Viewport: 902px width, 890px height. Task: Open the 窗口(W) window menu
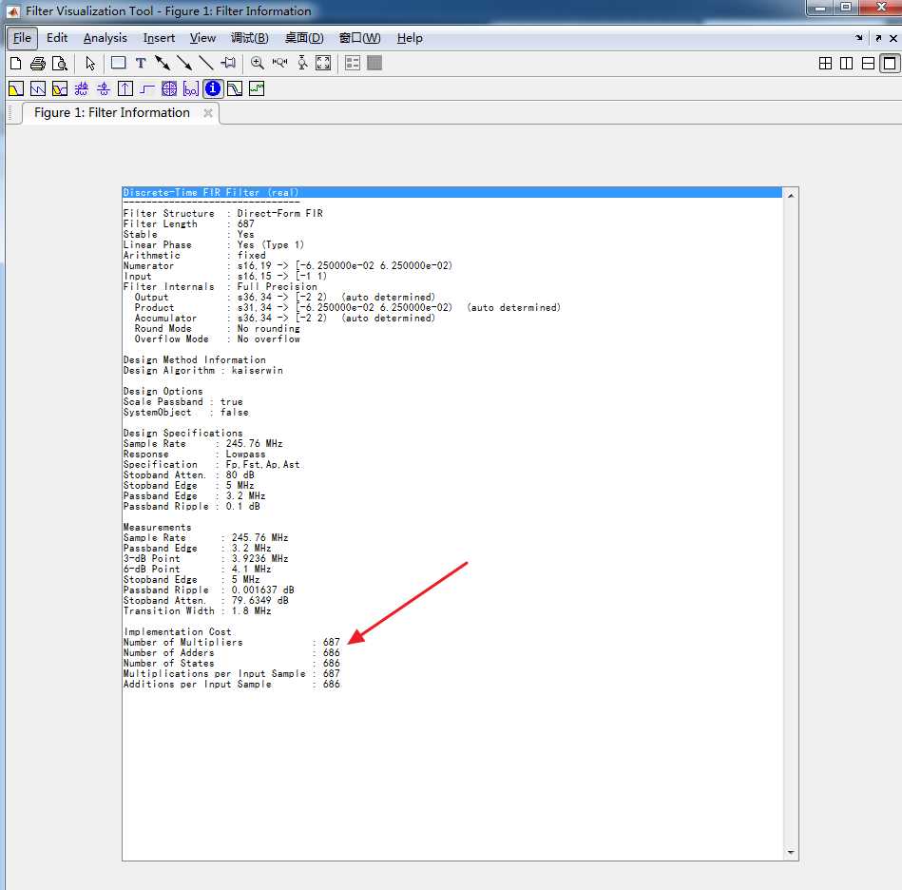click(359, 38)
